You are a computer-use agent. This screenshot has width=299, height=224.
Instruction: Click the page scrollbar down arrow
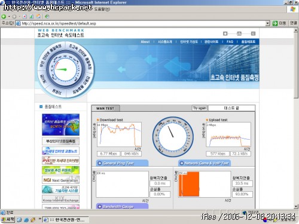[x=296, y=207]
